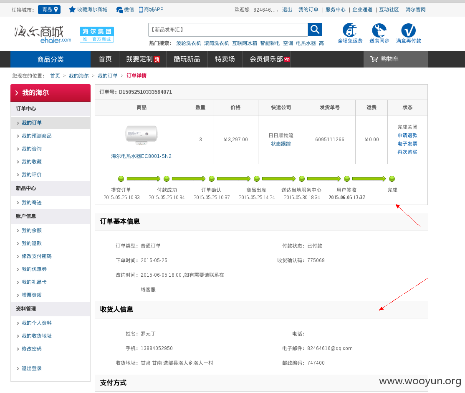Open 我的优惠券 in the sidebar
465x393 pixels.
34,269
